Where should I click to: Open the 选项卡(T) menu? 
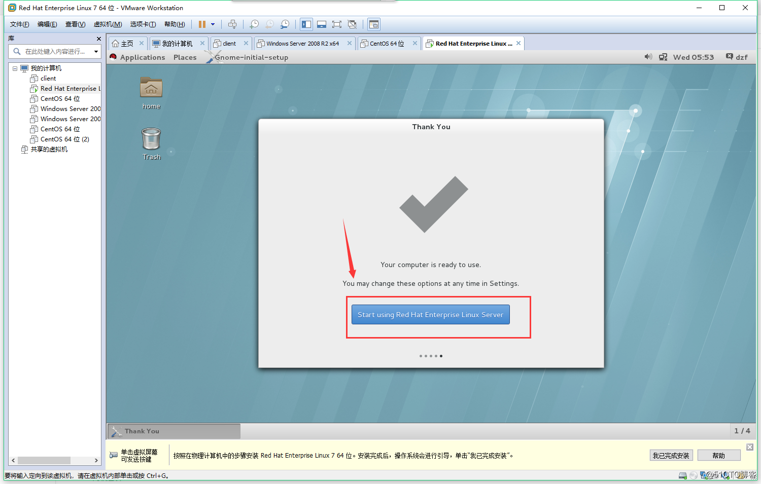tap(143, 24)
